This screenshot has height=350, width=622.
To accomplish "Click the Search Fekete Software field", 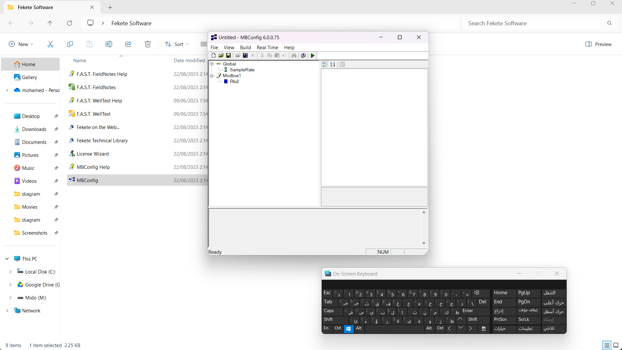I will click(535, 23).
